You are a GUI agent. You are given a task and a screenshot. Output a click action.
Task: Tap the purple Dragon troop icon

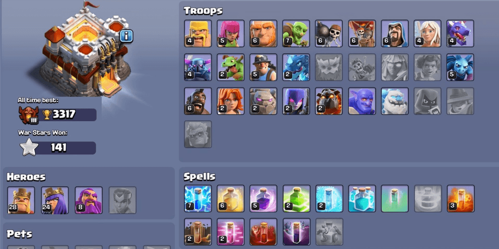click(x=460, y=34)
